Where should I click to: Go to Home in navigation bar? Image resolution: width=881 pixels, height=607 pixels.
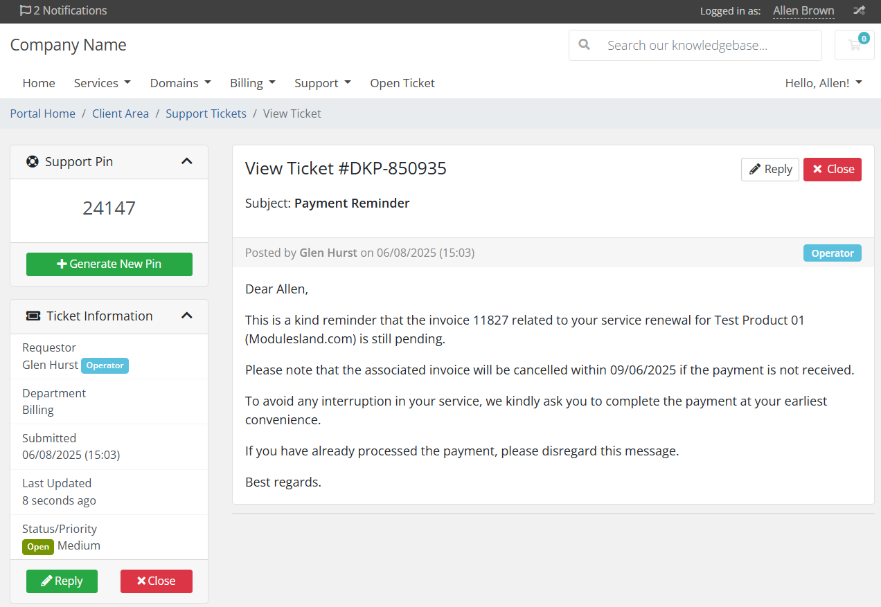coord(39,83)
